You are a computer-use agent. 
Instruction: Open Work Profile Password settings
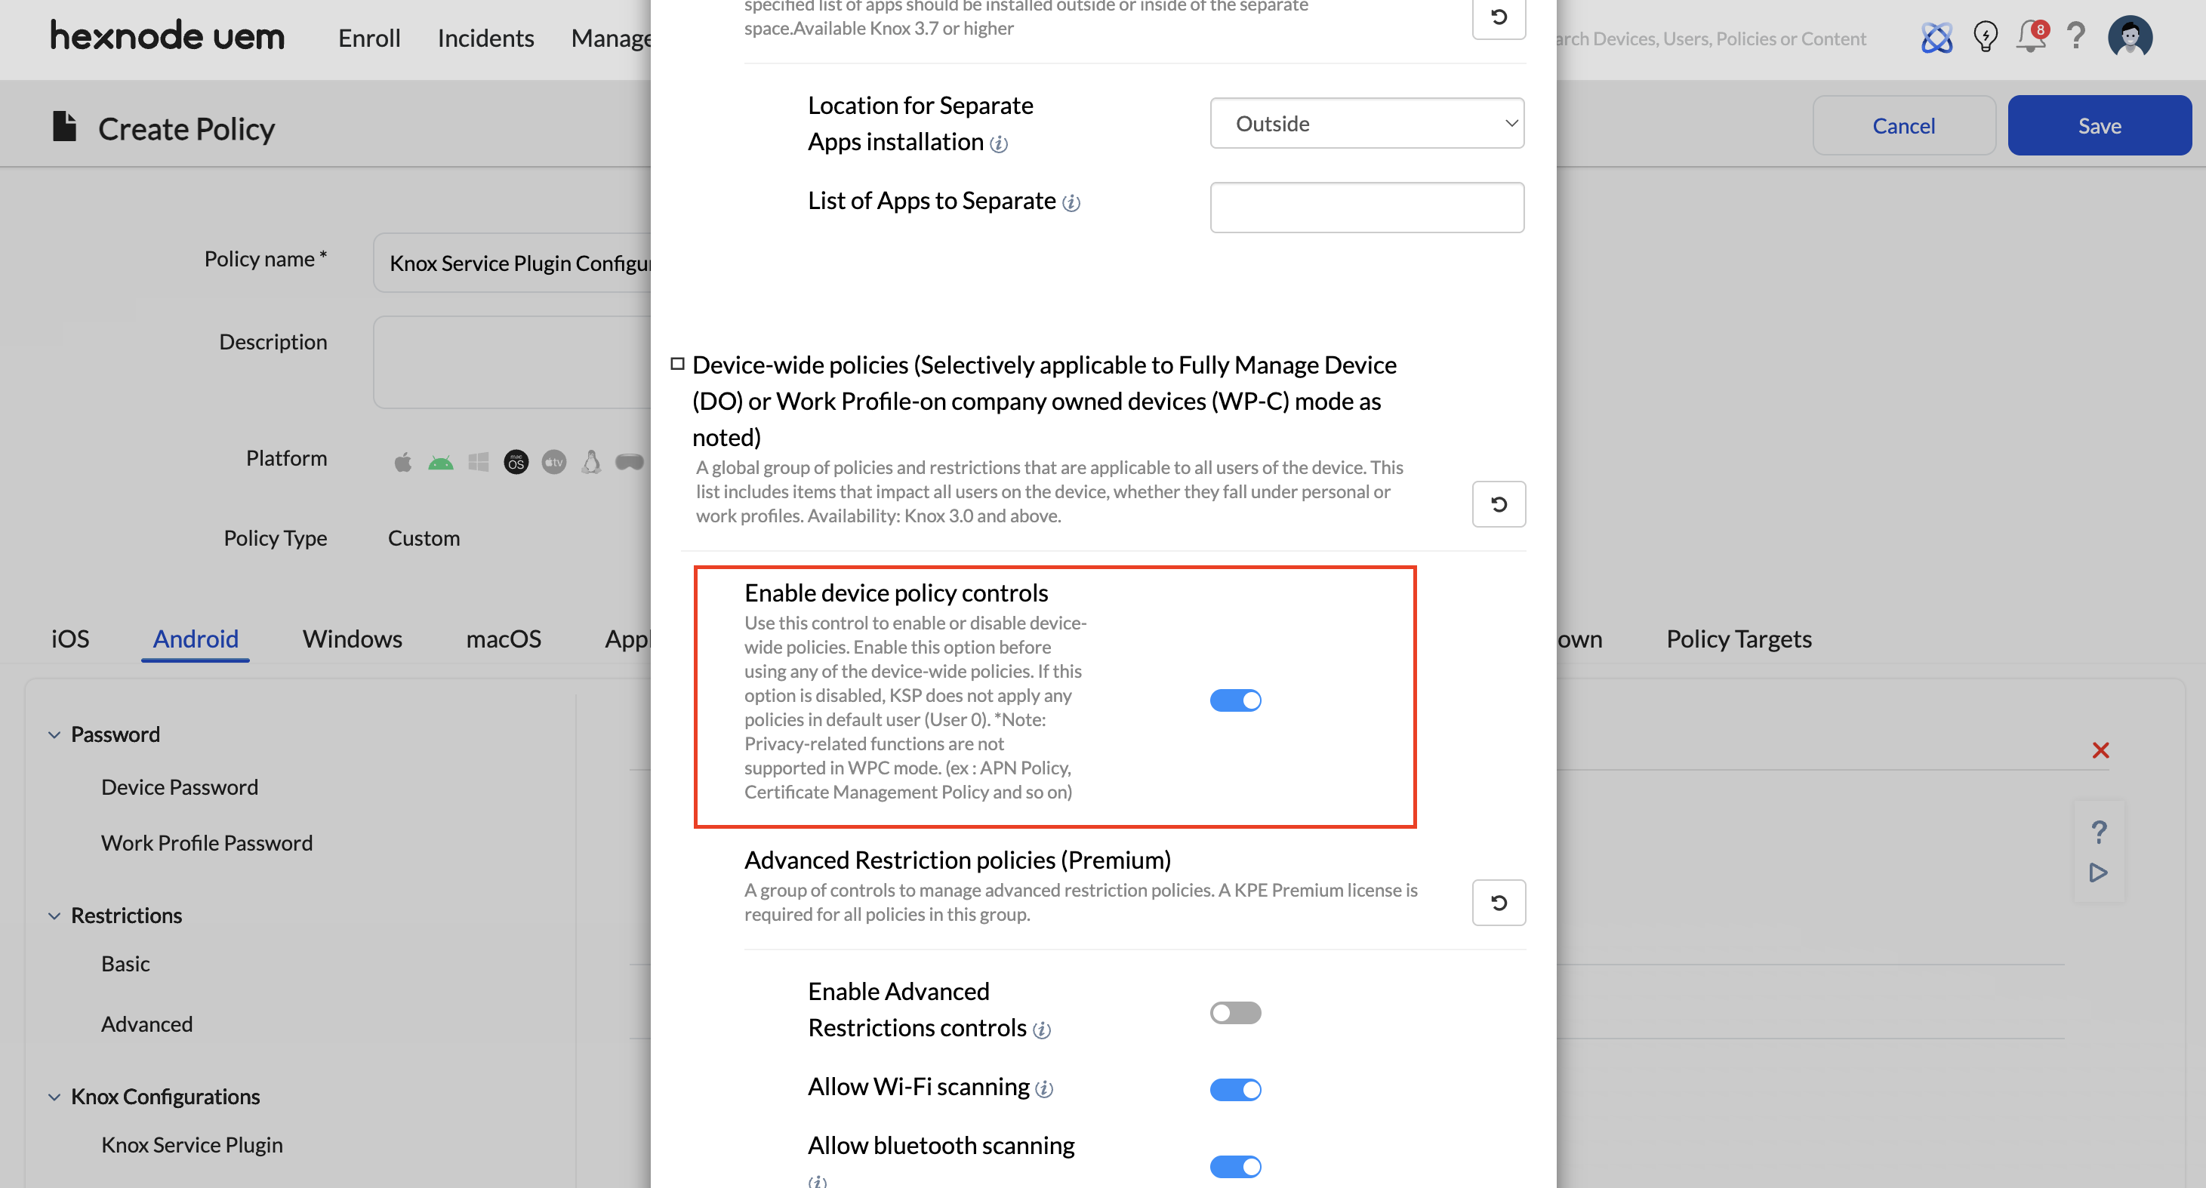click(x=206, y=842)
